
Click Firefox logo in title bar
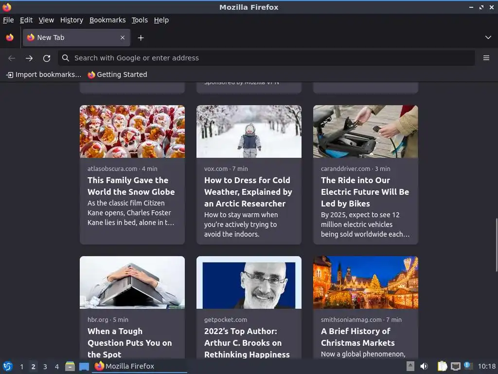pos(7,7)
